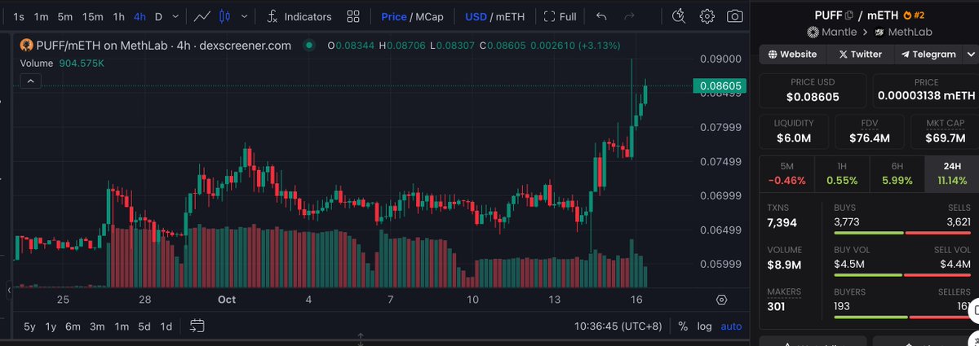
Task: Show chart price in USD
Action: click(476, 16)
